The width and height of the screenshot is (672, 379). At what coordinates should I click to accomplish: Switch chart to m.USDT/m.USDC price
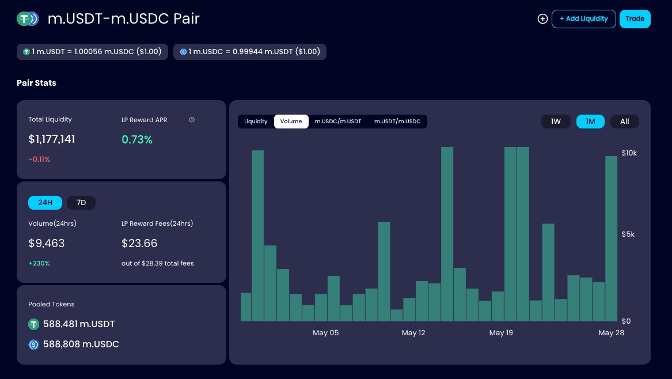(397, 122)
